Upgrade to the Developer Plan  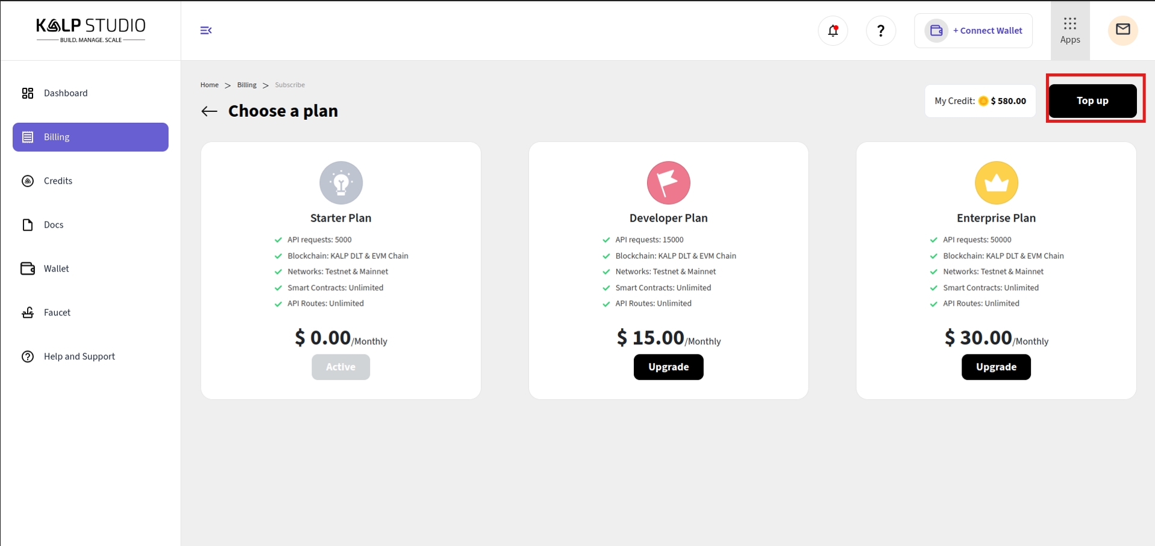pyautogui.click(x=668, y=367)
